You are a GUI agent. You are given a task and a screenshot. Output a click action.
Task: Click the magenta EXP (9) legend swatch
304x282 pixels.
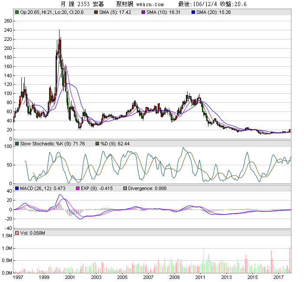click(78, 188)
